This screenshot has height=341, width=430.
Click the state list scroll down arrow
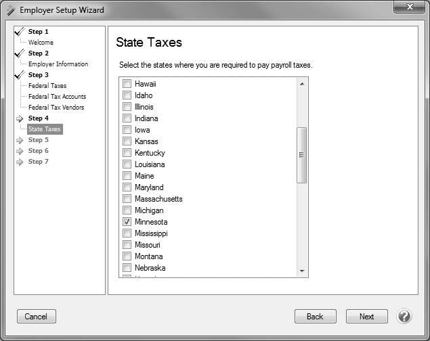click(x=303, y=271)
